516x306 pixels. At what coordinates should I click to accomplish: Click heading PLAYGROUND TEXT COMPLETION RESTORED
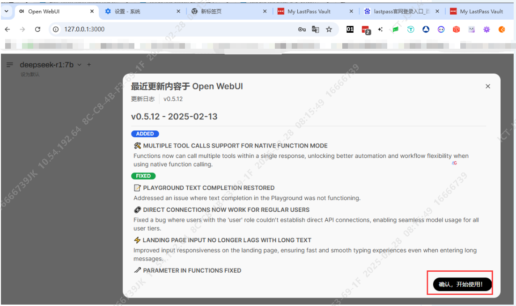(209, 188)
